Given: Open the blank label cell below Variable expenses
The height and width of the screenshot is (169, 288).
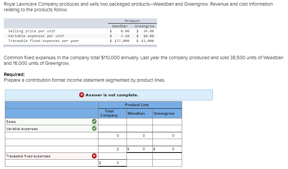Looking at the screenshot, I should coord(51,135).
